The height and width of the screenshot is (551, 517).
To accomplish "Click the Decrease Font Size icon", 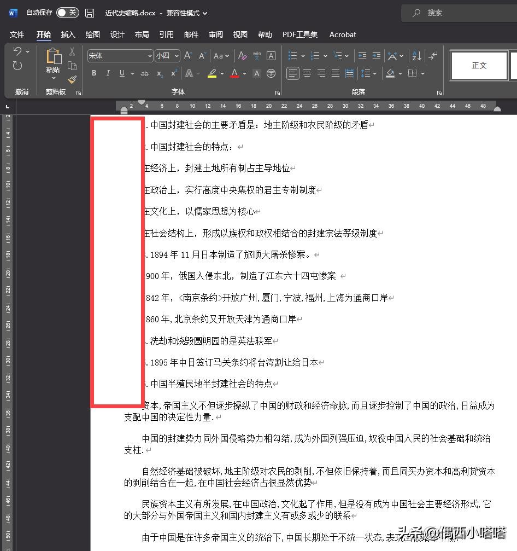I will tap(202, 55).
